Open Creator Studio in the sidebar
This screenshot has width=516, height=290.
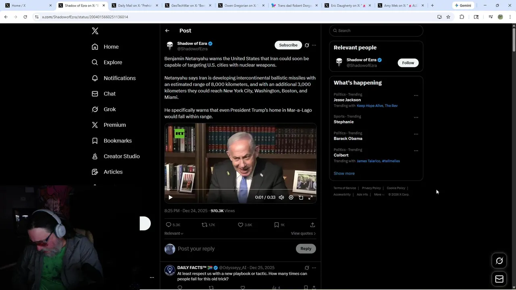[x=116, y=156]
